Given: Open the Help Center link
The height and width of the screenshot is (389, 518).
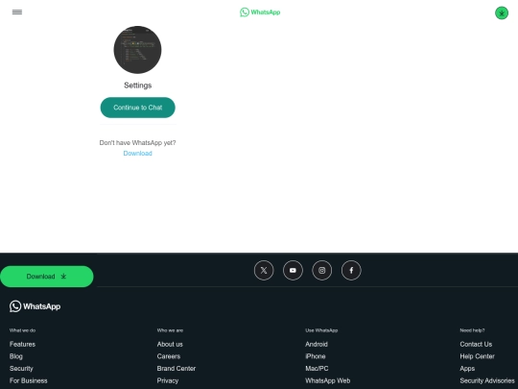Looking at the screenshot, I should [x=477, y=356].
